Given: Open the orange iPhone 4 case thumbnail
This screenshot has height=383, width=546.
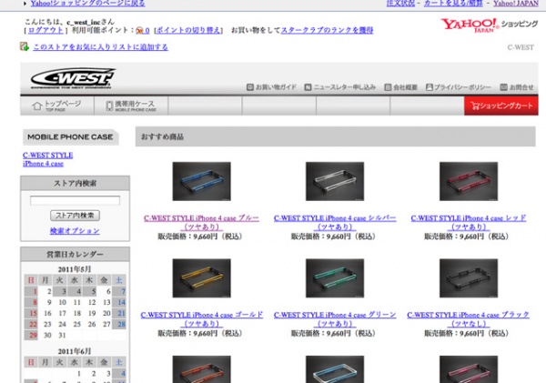Looking at the screenshot, I should click(x=202, y=369).
